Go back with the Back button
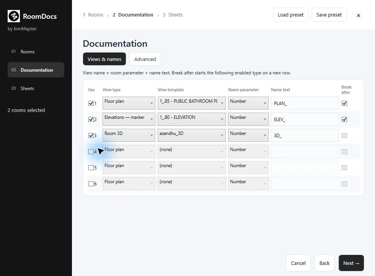The height and width of the screenshot is (276, 375). tap(324, 263)
